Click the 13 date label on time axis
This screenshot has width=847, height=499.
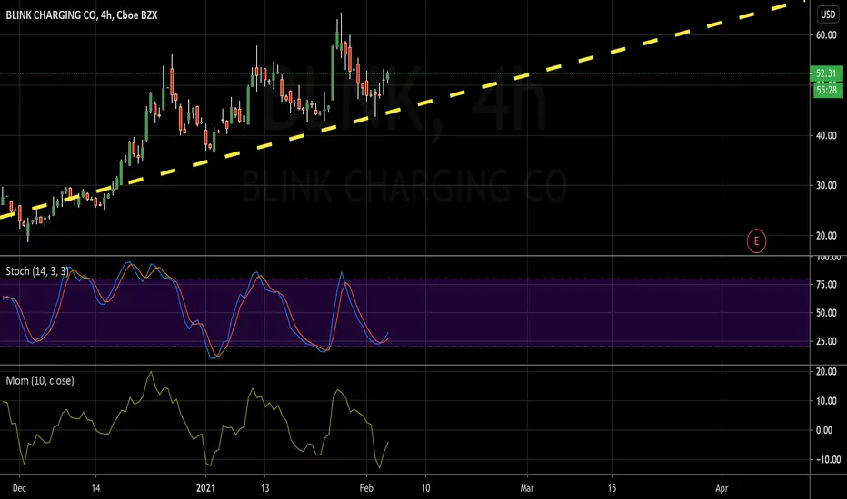coord(264,488)
